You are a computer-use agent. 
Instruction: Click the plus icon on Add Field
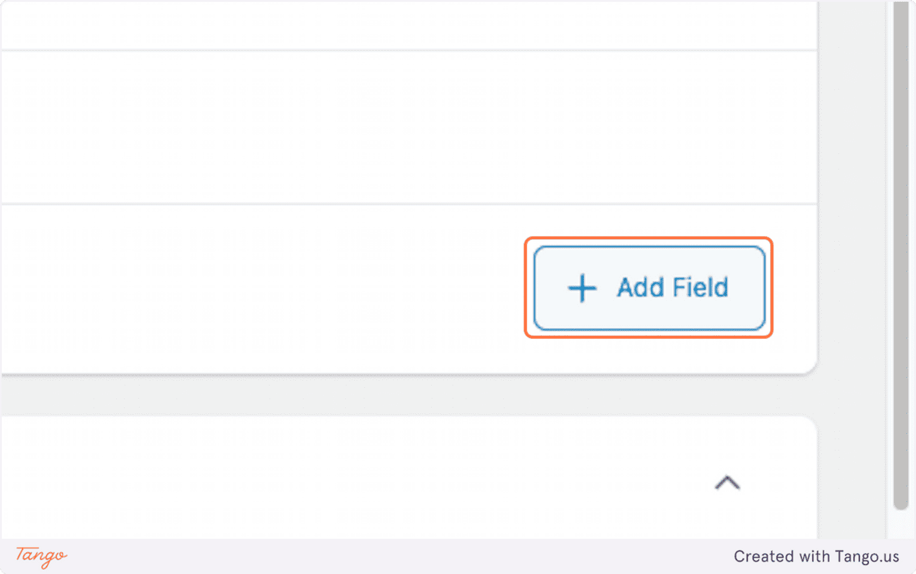point(582,289)
